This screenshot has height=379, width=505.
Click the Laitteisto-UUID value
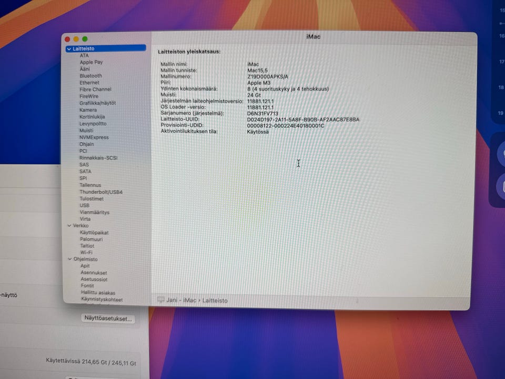coord(303,119)
